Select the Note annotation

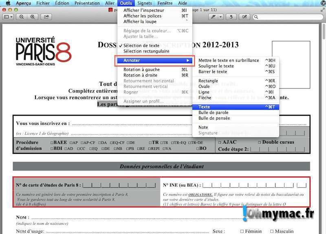tap(236, 127)
